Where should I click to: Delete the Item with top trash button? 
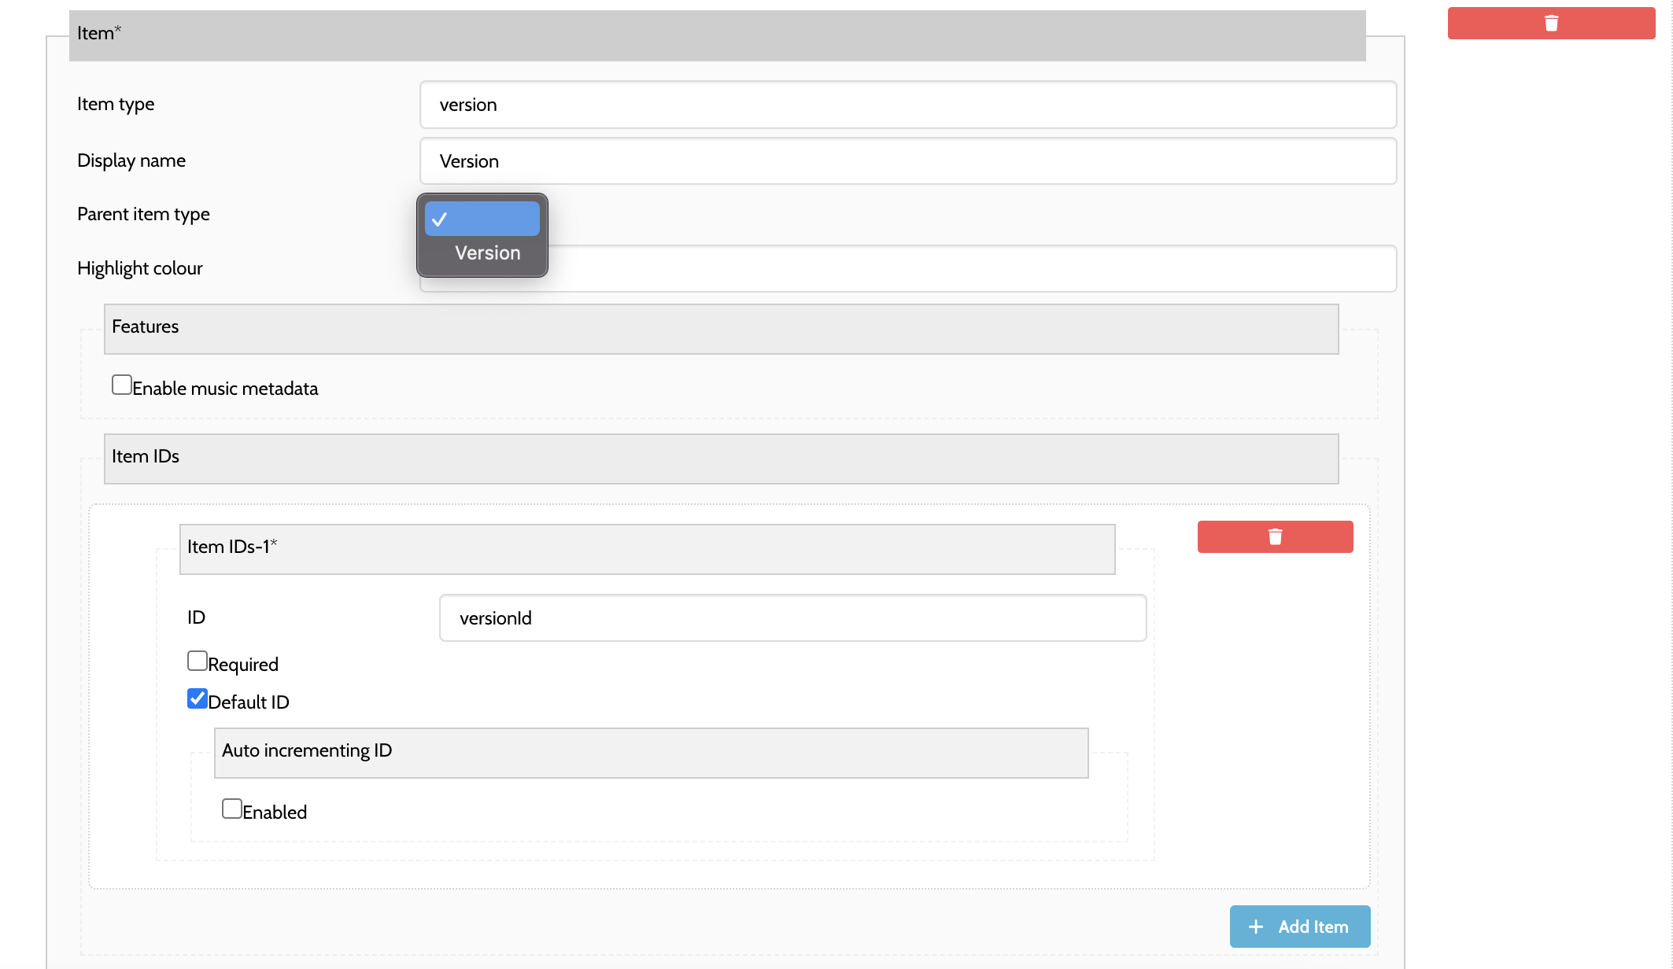[x=1550, y=24]
